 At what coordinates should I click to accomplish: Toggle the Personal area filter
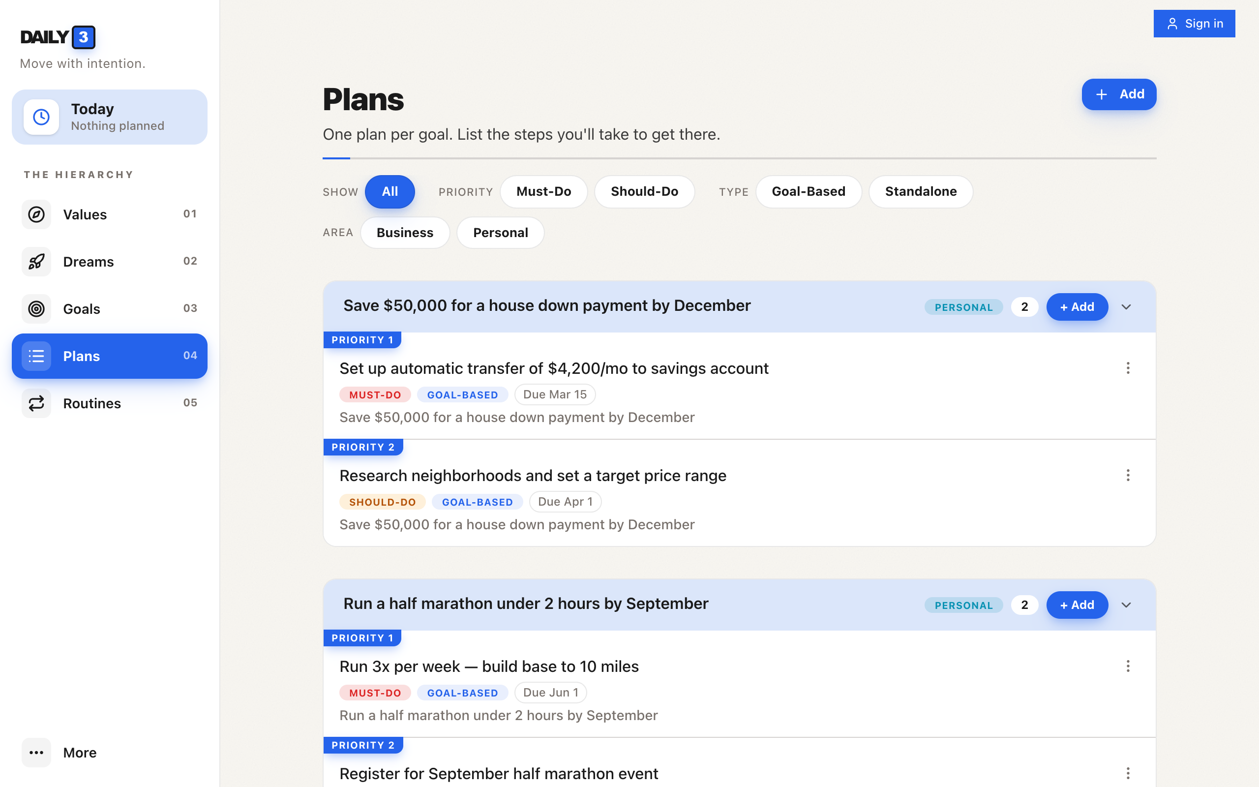(x=501, y=233)
